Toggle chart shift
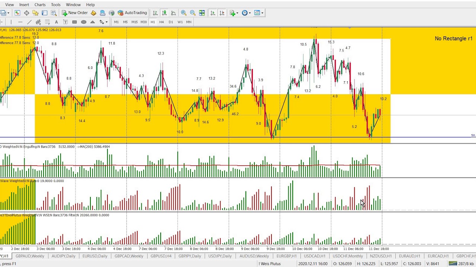 [x=222, y=13]
